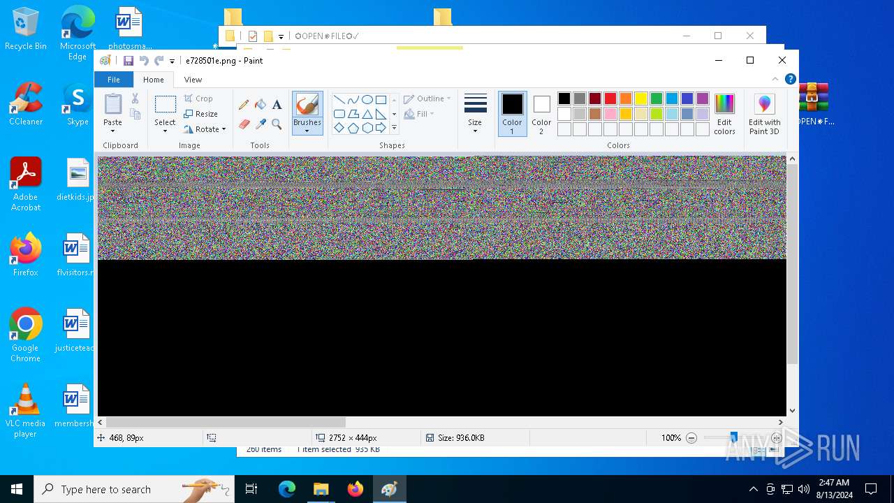Image resolution: width=894 pixels, height=503 pixels.
Task: Select the Fill with color bucket tool
Action: (x=261, y=105)
